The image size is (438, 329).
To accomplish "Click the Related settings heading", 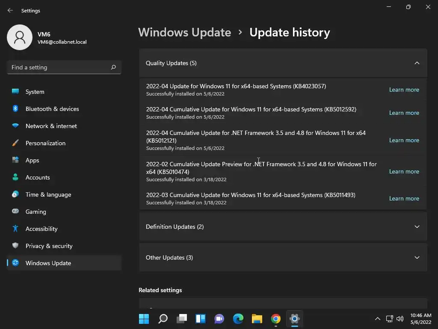I will click(x=160, y=290).
